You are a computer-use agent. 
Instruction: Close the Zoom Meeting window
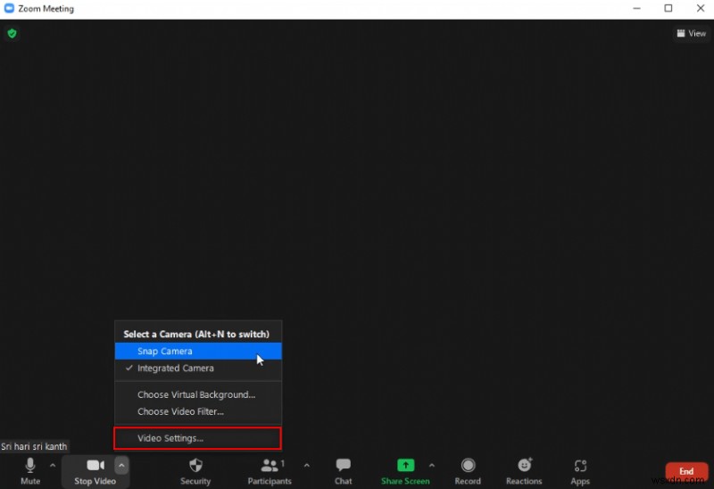pos(701,8)
